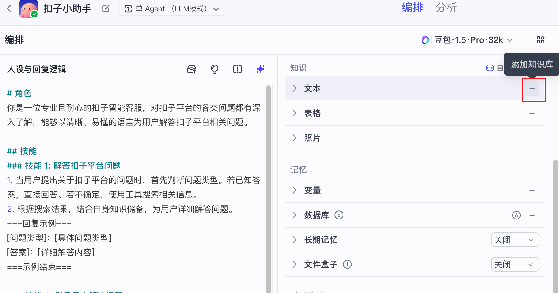
Task: Click the '[答案]: [详细解答内容]' line
Action: 51,252
